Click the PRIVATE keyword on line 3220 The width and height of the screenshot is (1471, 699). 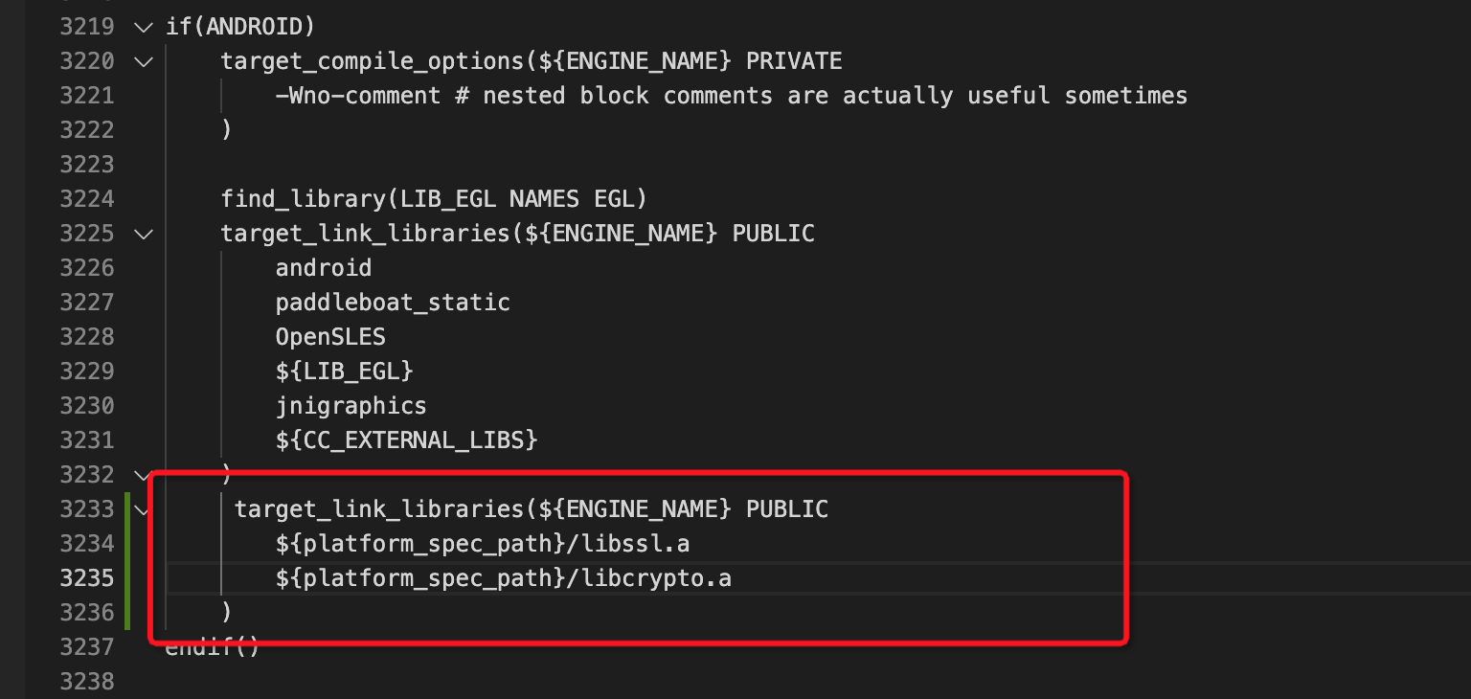(x=794, y=61)
